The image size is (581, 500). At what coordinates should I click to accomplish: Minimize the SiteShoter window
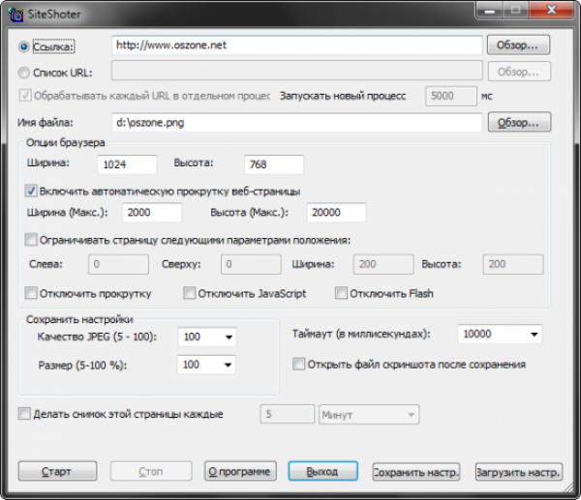pos(489,11)
